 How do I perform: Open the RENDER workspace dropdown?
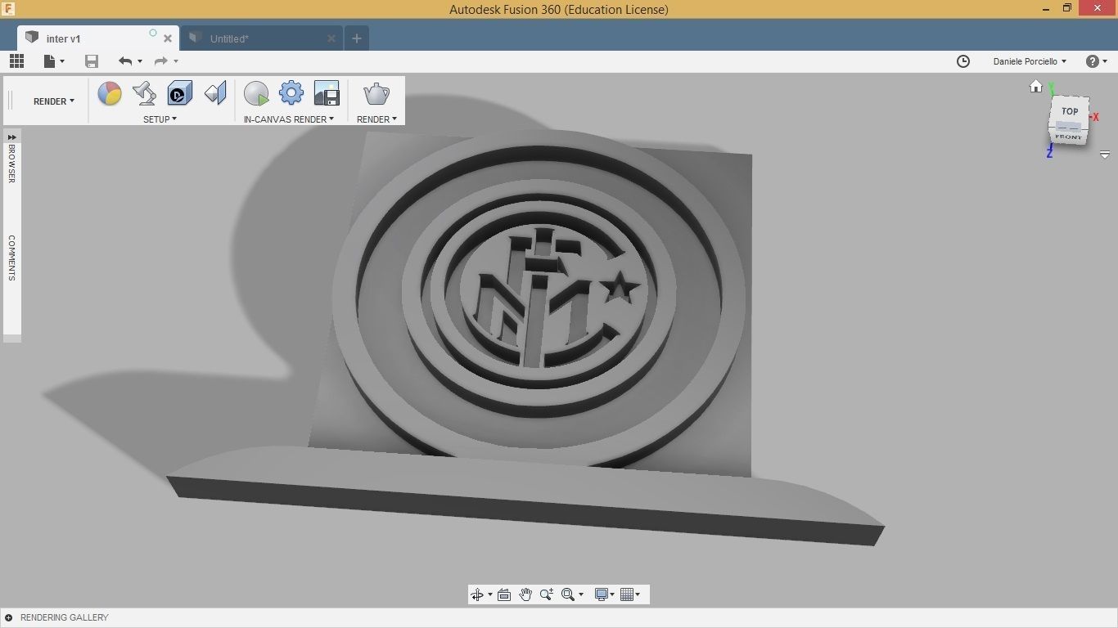pyautogui.click(x=54, y=101)
